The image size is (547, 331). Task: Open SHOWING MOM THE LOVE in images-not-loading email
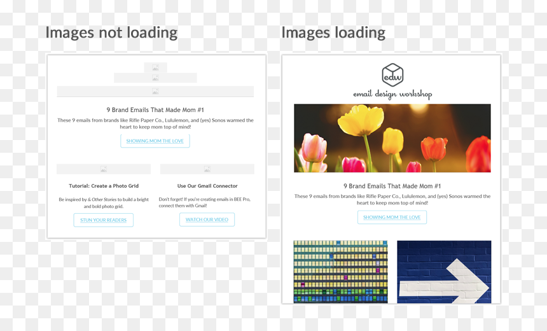(155, 141)
